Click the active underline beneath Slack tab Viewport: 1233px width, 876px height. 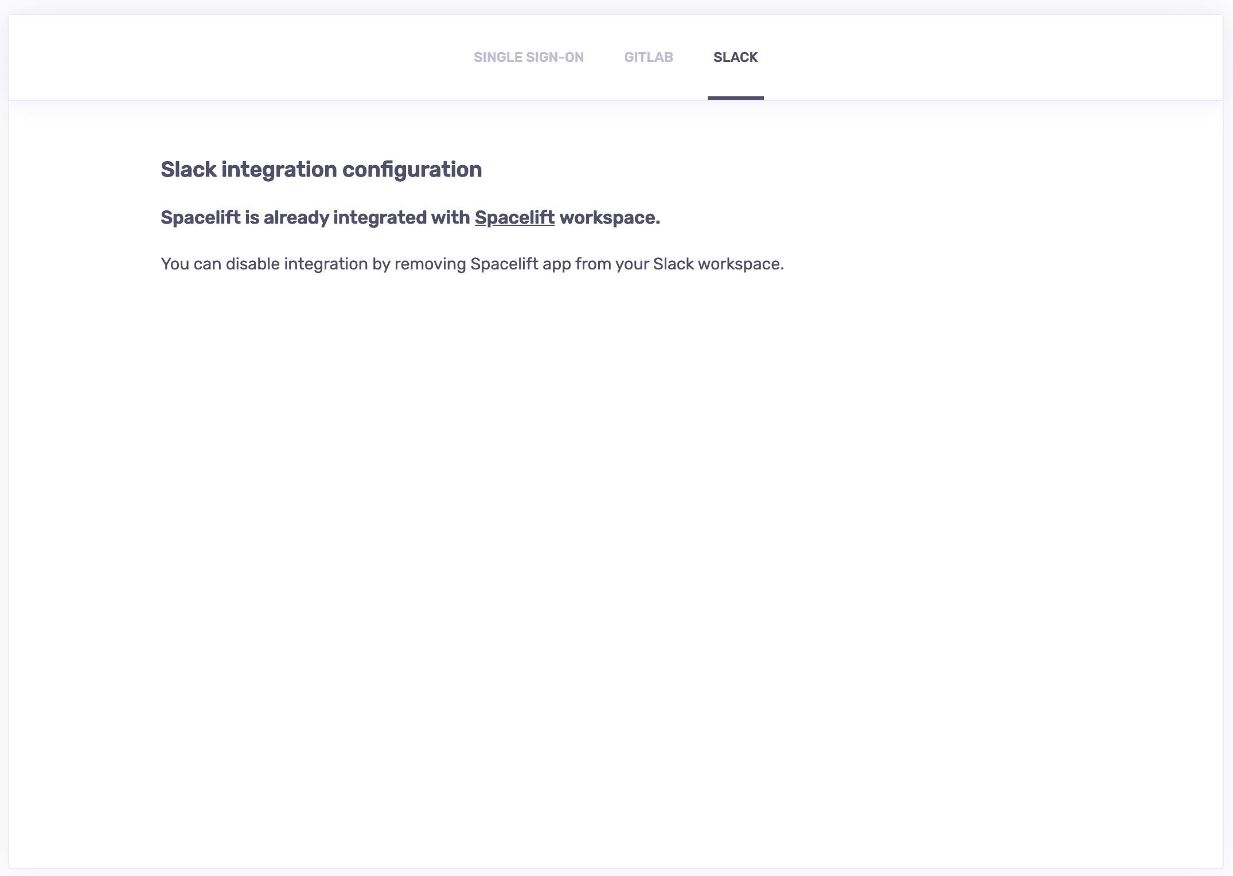[x=735, y=98]
